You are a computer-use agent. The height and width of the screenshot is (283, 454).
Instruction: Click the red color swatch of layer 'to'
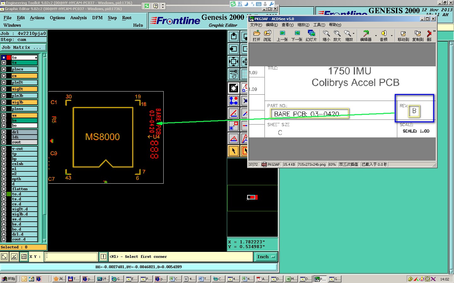point(9,58)
